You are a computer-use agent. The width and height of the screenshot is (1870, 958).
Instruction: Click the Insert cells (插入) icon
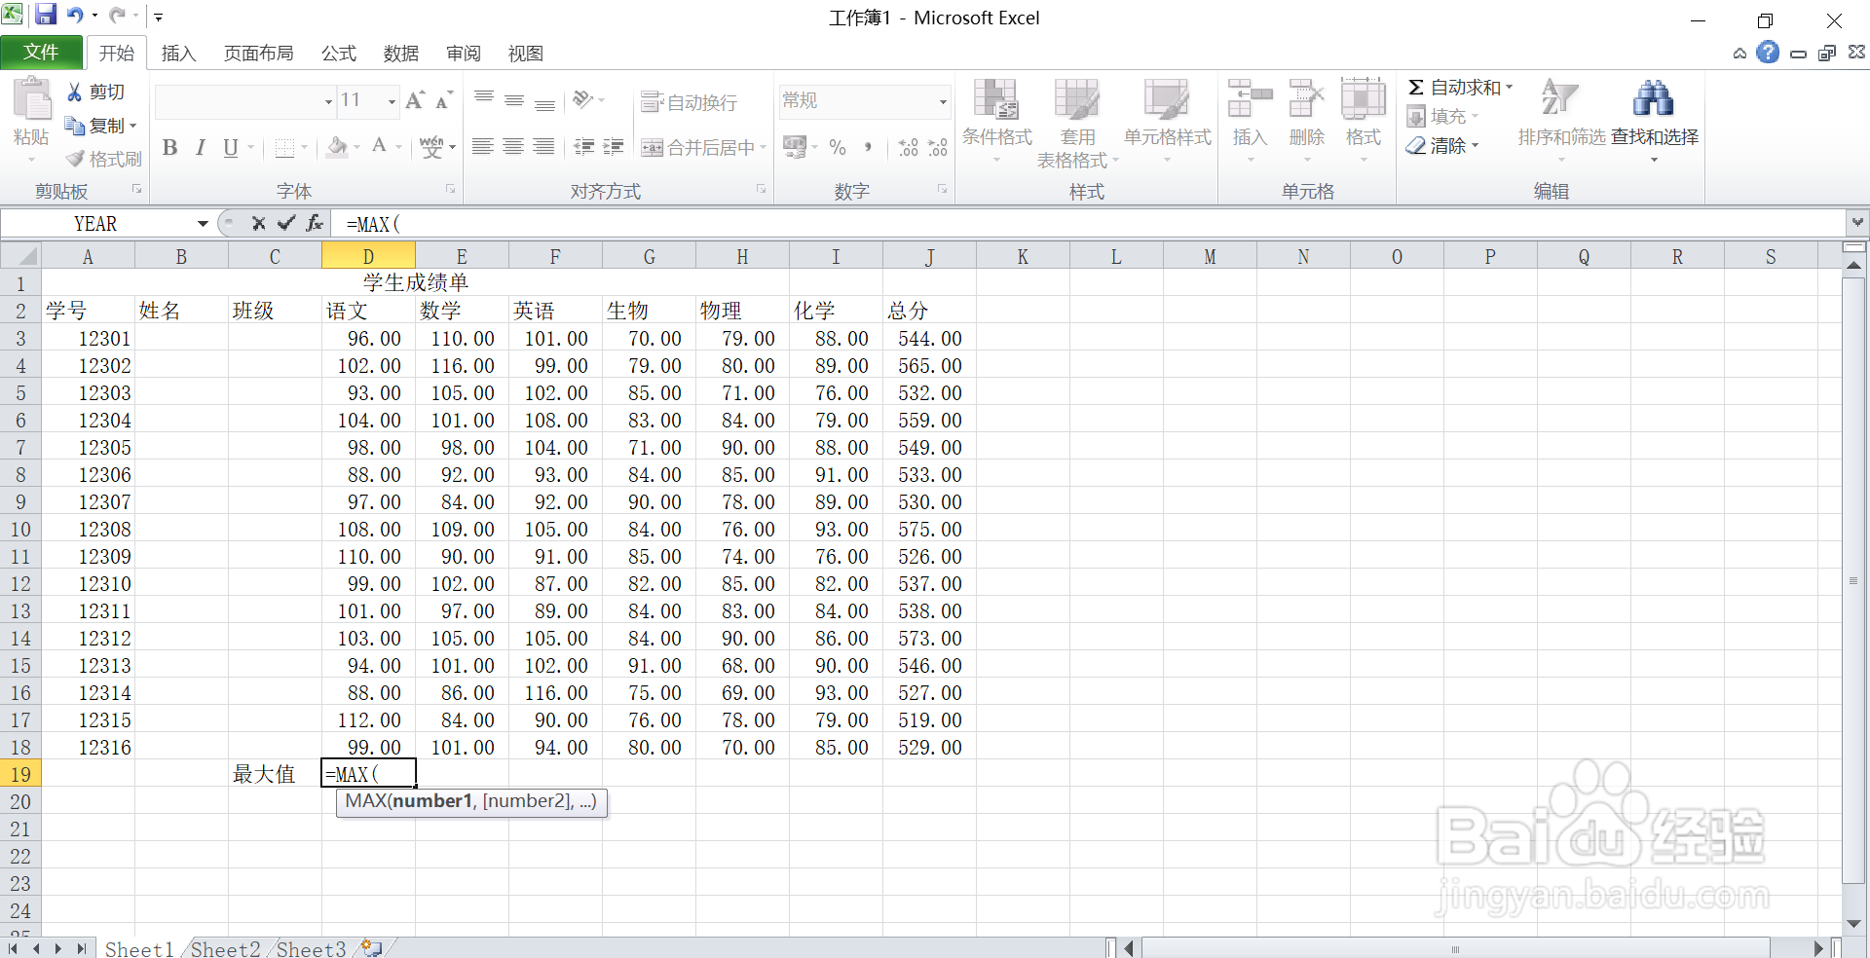tap(1250, 99)
